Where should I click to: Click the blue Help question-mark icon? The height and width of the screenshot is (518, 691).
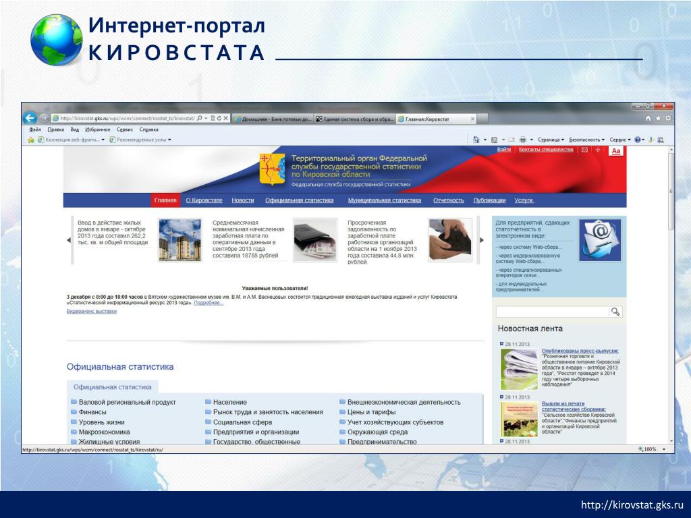click(x=637, y=140)
